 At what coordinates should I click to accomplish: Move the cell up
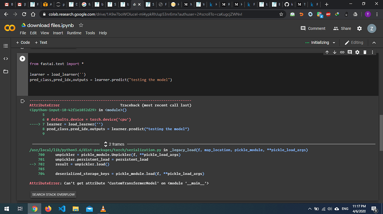(x=327, y=52)
